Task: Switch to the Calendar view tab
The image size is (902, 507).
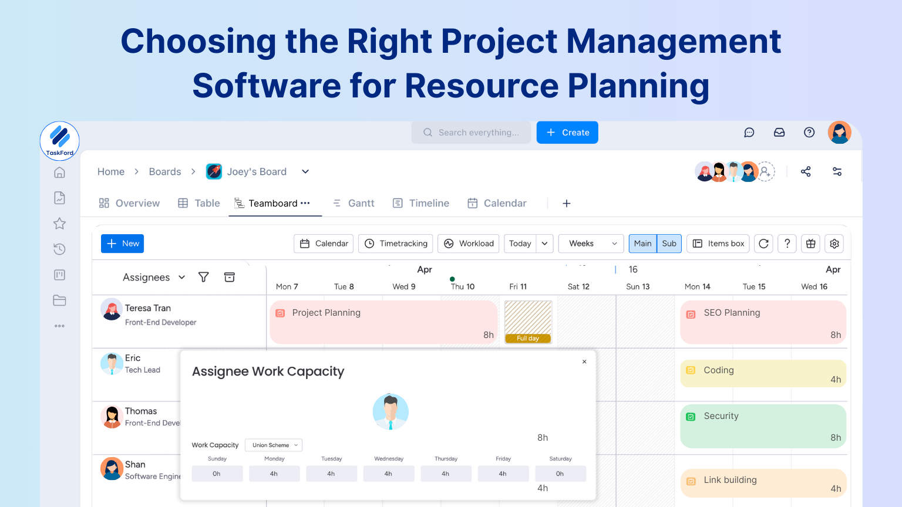Action: point(497,203)
